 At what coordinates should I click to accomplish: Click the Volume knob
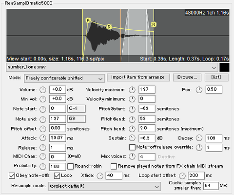pyautogui.click(x=43, y=90)
